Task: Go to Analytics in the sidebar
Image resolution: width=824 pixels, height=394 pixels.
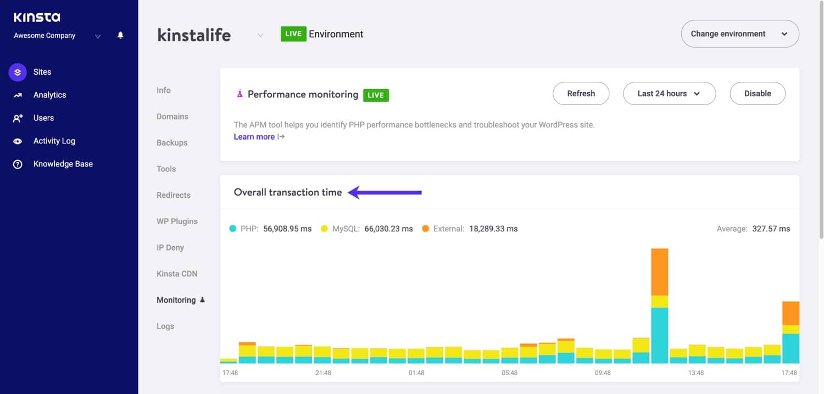Action: click(x=49, y=95)
